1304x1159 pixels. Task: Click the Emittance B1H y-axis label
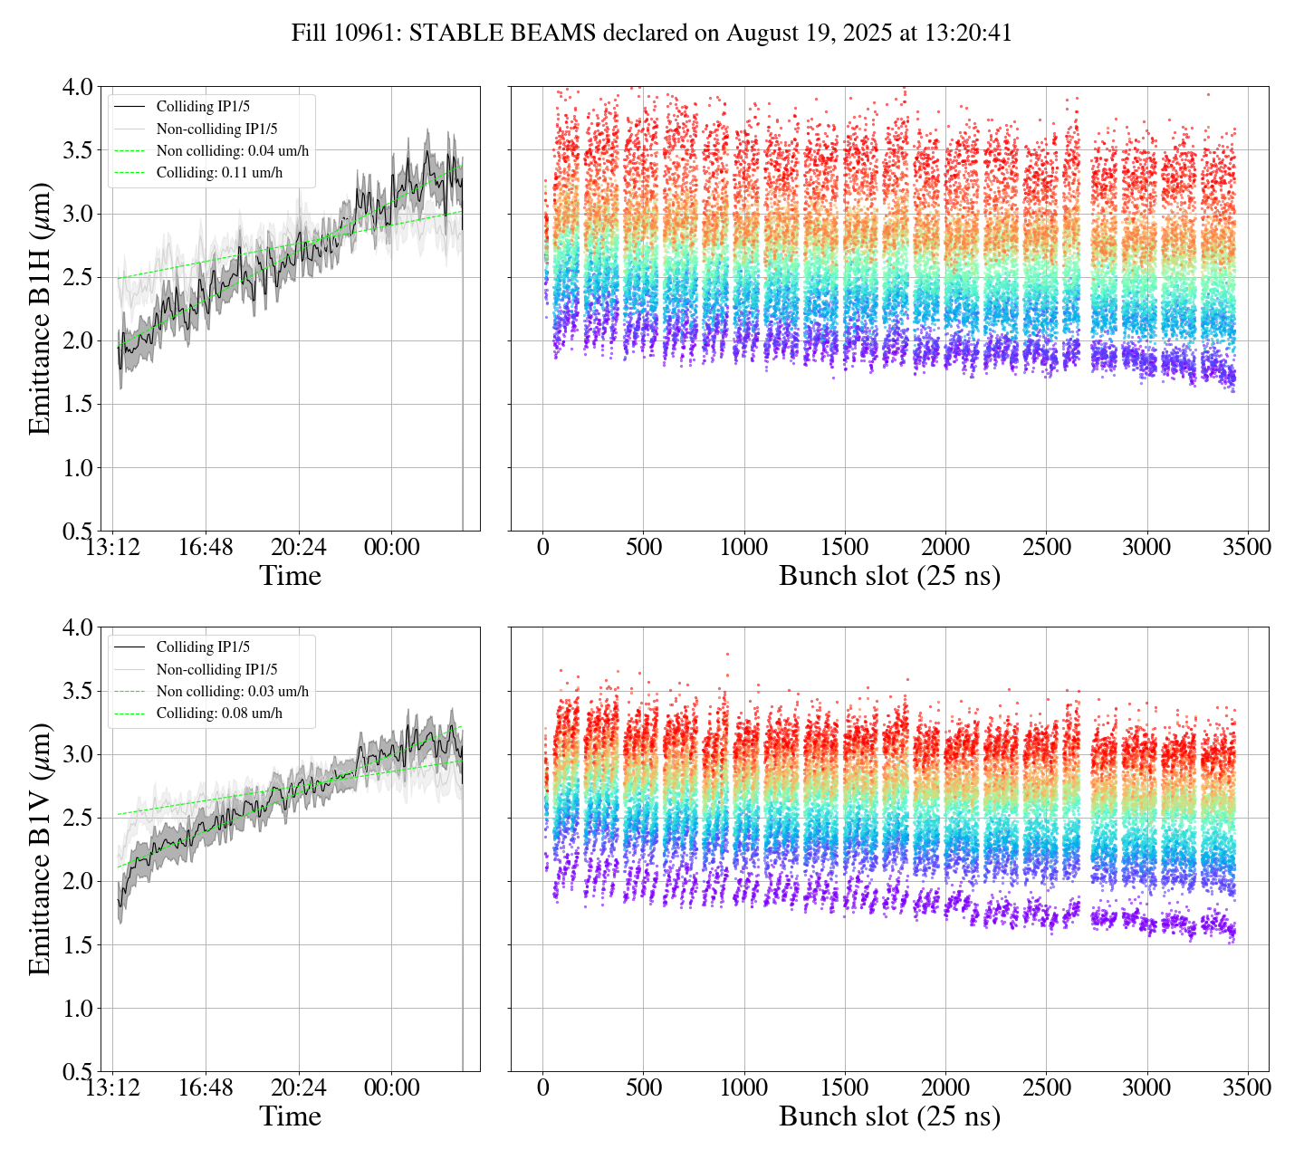[x=41, y=309]
